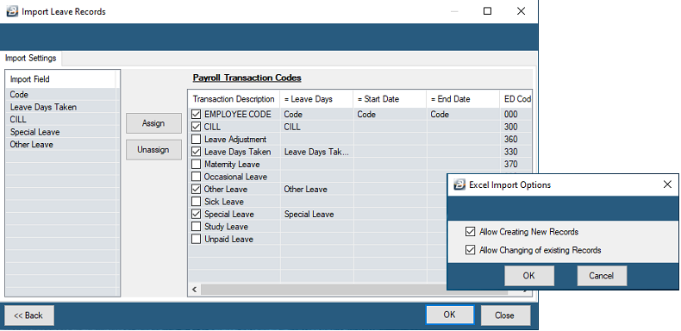Close the Excel Import Options dialog
681x331 pixels.
[667, 184]
